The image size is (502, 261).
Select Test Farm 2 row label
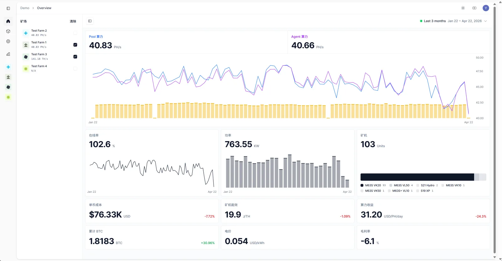(x=39, y=31)
